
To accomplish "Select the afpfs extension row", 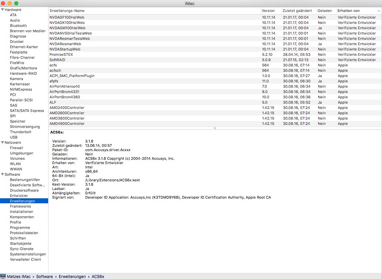I will 215,81.
